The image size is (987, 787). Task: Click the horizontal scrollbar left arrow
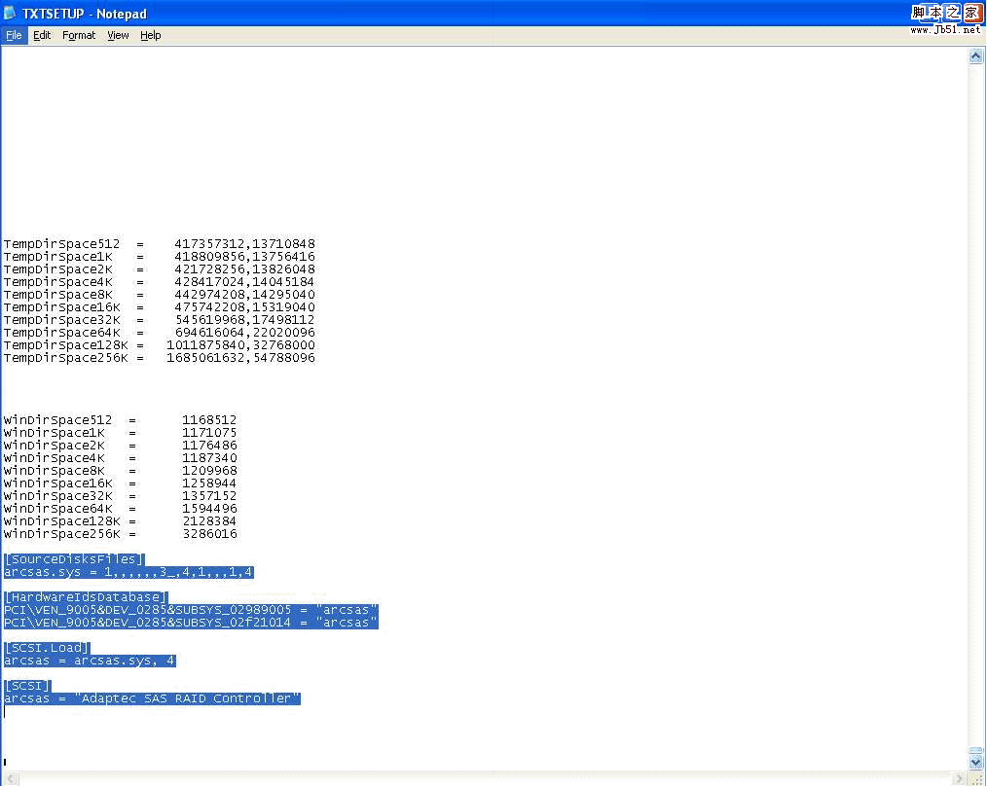[x=10, y=779]
